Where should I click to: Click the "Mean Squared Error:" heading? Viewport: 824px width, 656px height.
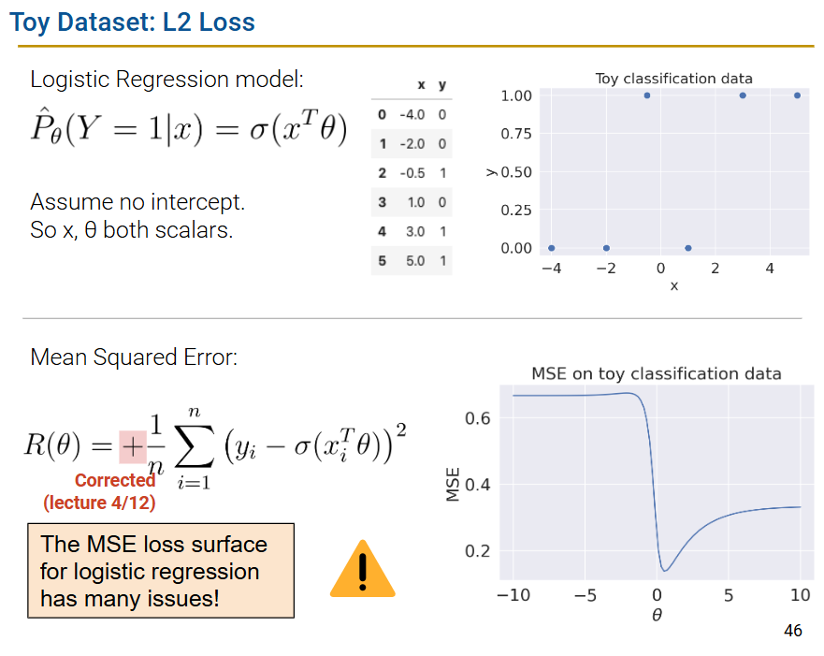point(135,357)
